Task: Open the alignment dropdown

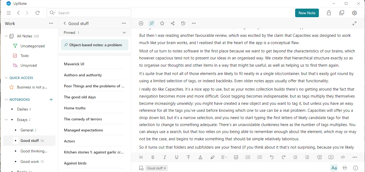Action: pos(224,157)
